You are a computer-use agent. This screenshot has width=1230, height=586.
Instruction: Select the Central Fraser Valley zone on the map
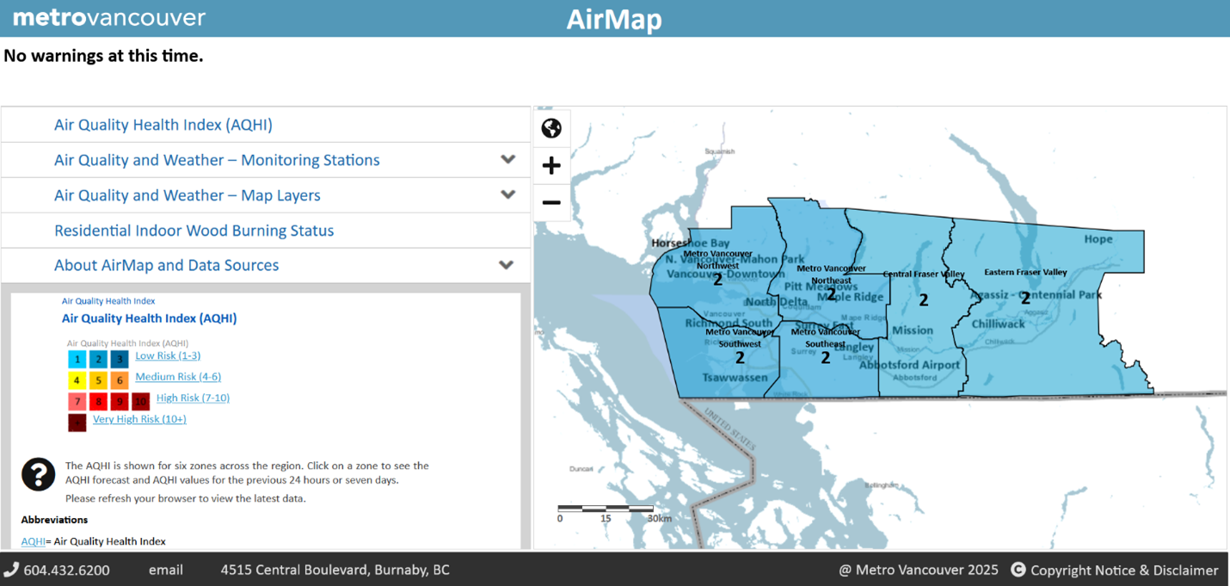pos(923,299)
